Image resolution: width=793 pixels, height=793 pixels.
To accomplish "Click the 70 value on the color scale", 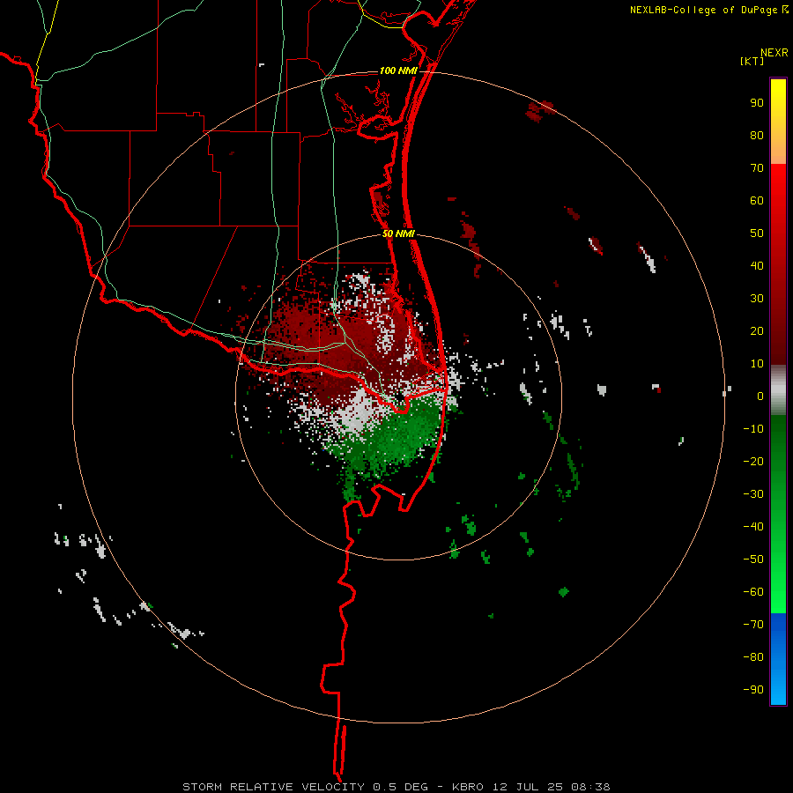I will click(757, 168).
